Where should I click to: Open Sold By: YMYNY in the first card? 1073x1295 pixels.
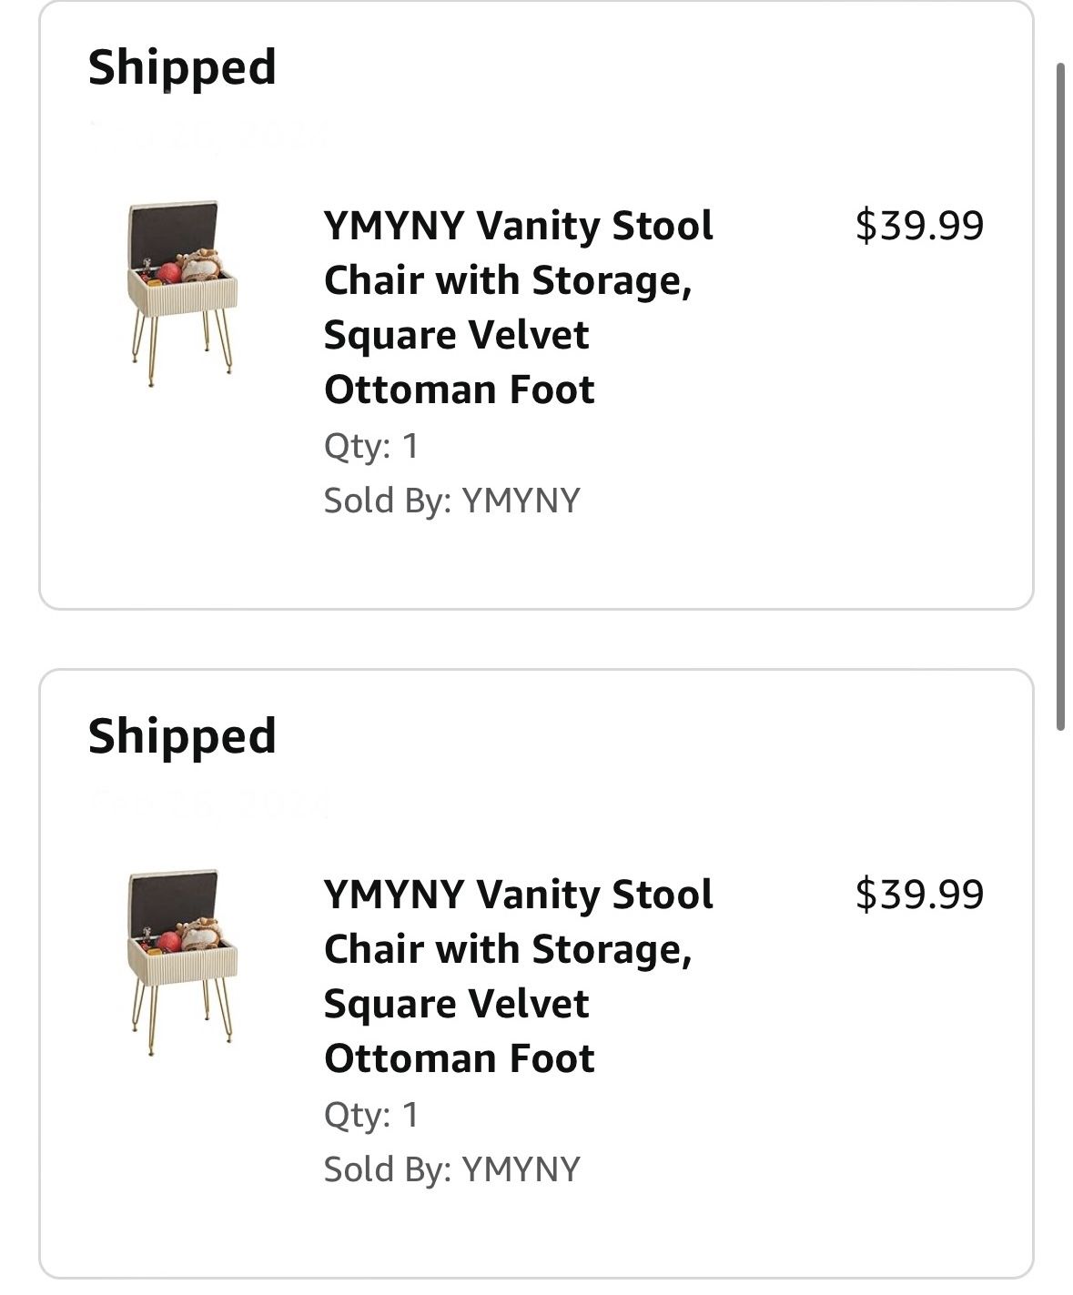[x=451, y=501]
